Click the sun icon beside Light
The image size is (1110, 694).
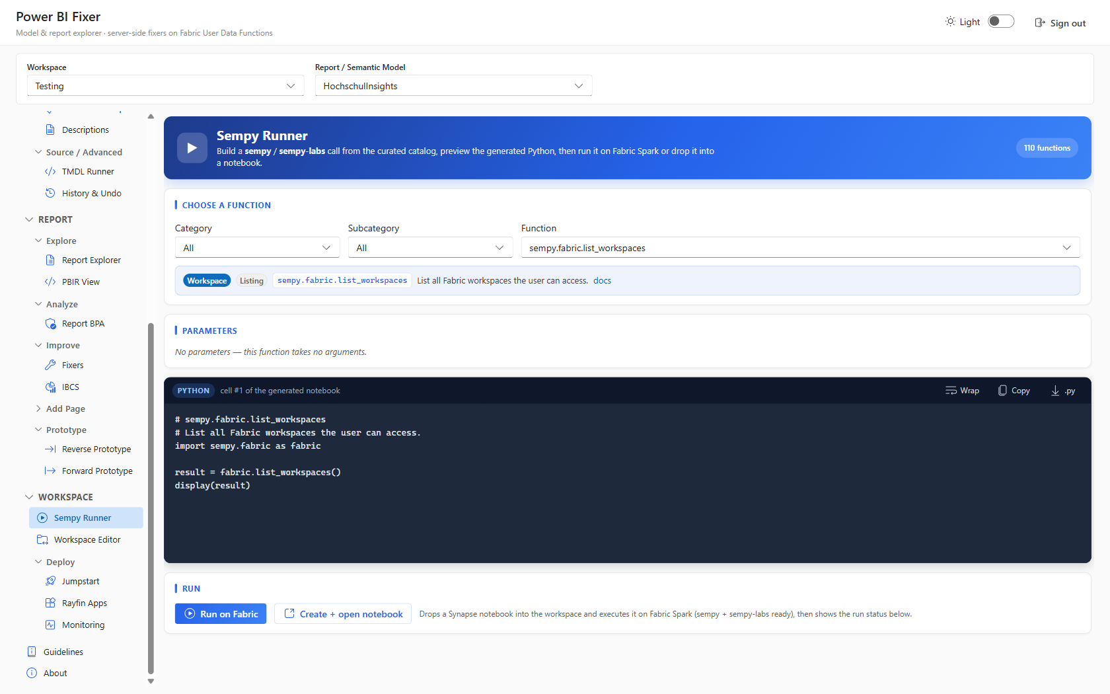click(950, 21)
